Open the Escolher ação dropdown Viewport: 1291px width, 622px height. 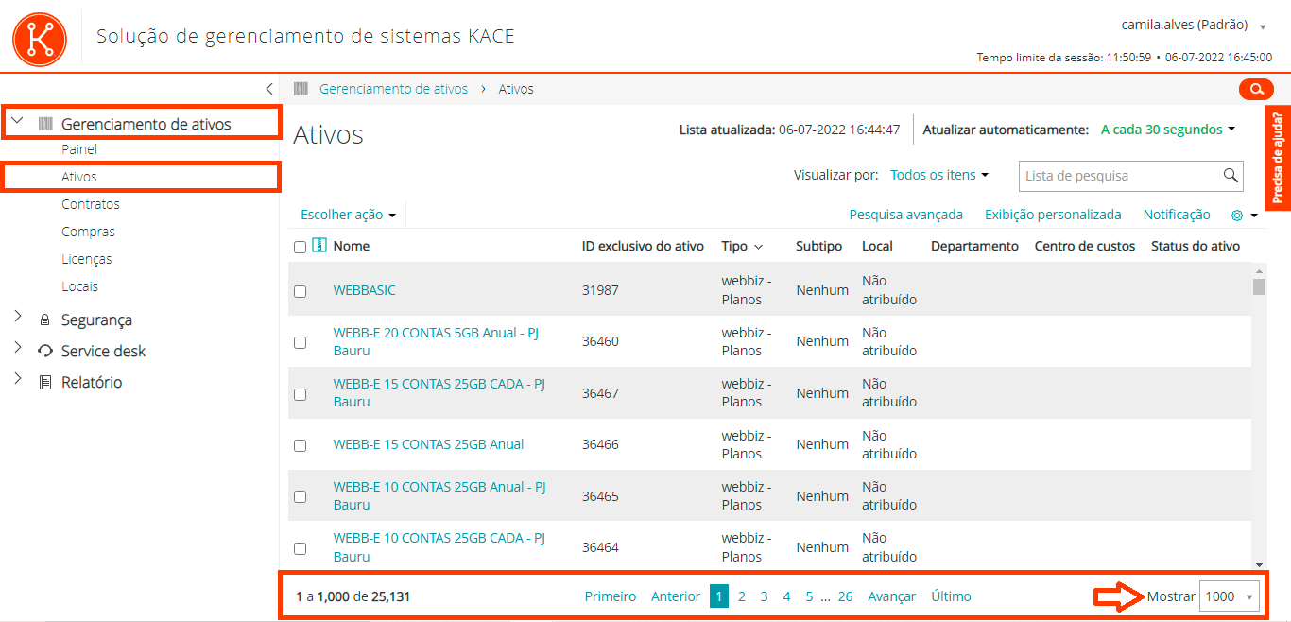click(x=348, y=215)
